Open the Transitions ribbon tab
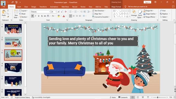The height and width of the screenshot is (99, 176). click(x=43, y=7)
